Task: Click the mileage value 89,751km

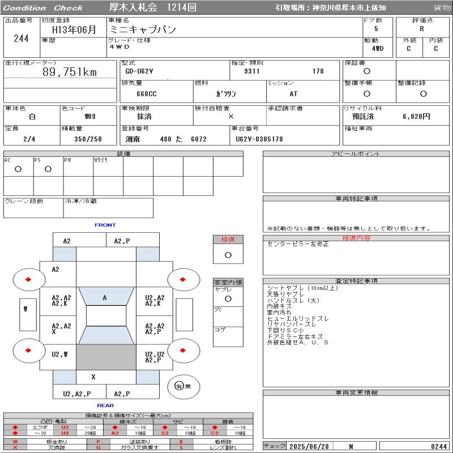Action: pos(70,72)
